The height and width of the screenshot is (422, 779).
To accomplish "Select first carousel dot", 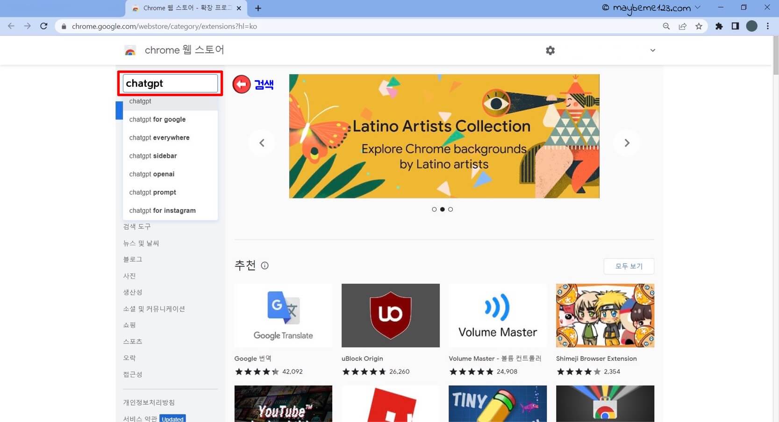I will point(434,209).
